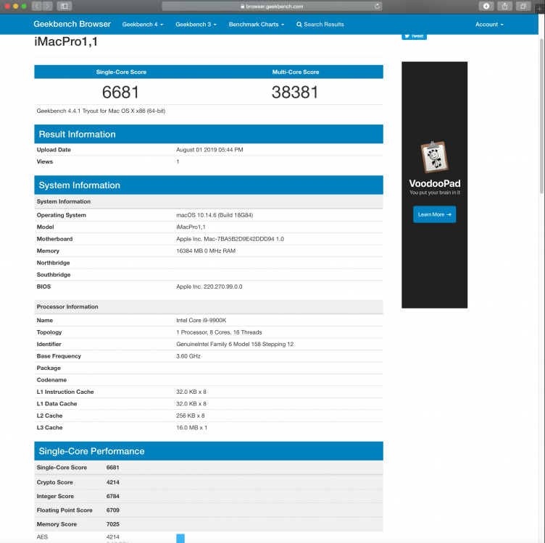Click the Result Information section header
The width and height of the screenshot is (545, 543).
click(x=209, y=134)
